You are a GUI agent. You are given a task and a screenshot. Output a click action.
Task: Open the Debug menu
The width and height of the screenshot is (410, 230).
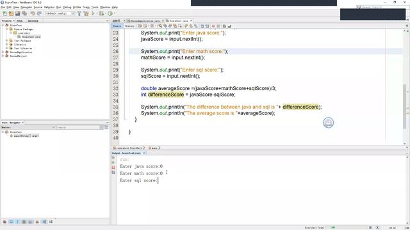coord(67,7)
